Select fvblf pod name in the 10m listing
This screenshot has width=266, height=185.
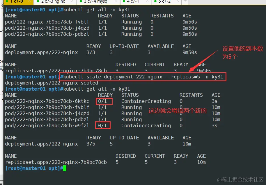[x=47, y=107]
